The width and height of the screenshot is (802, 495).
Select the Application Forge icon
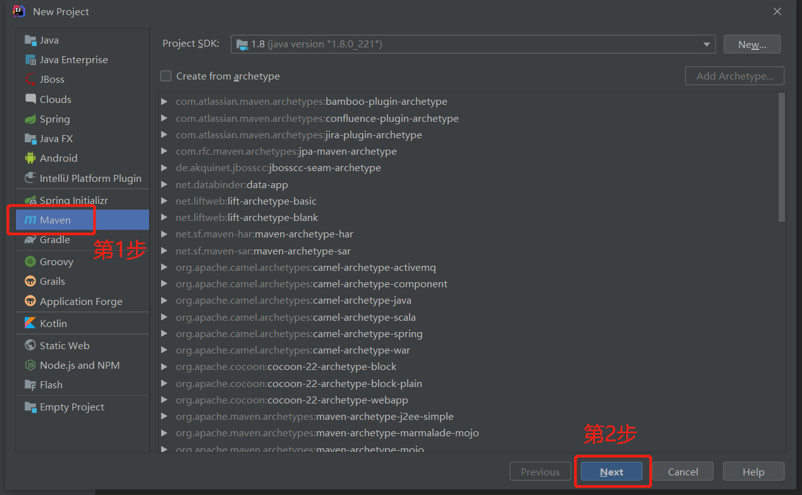(x=30, y=301)
